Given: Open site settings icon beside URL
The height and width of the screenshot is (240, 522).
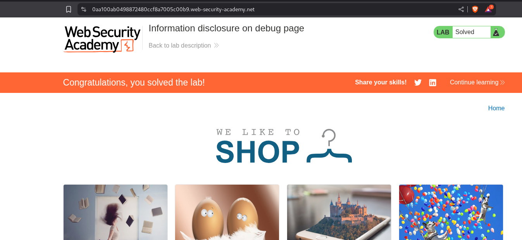Looking at the screenshot, I should 84,9.
